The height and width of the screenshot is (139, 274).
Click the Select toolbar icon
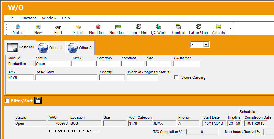tap(78, 27)
